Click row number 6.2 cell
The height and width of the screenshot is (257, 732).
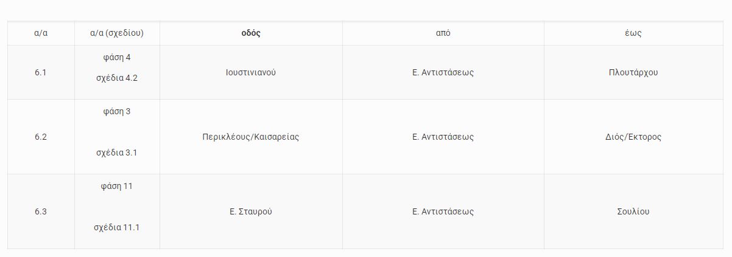(x=41, y=137)
